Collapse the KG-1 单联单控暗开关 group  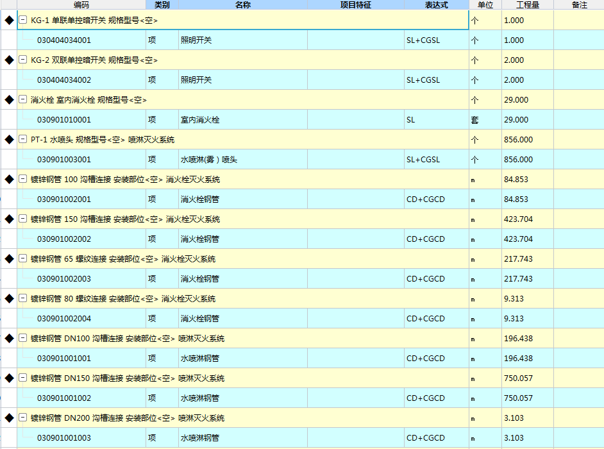(23, 21)
